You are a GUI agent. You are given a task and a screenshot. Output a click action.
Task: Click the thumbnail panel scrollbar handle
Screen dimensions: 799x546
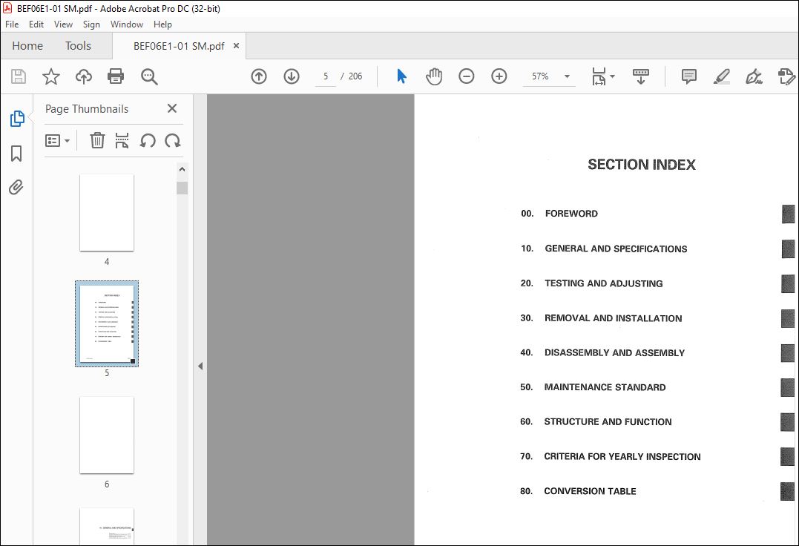[183, 188]
